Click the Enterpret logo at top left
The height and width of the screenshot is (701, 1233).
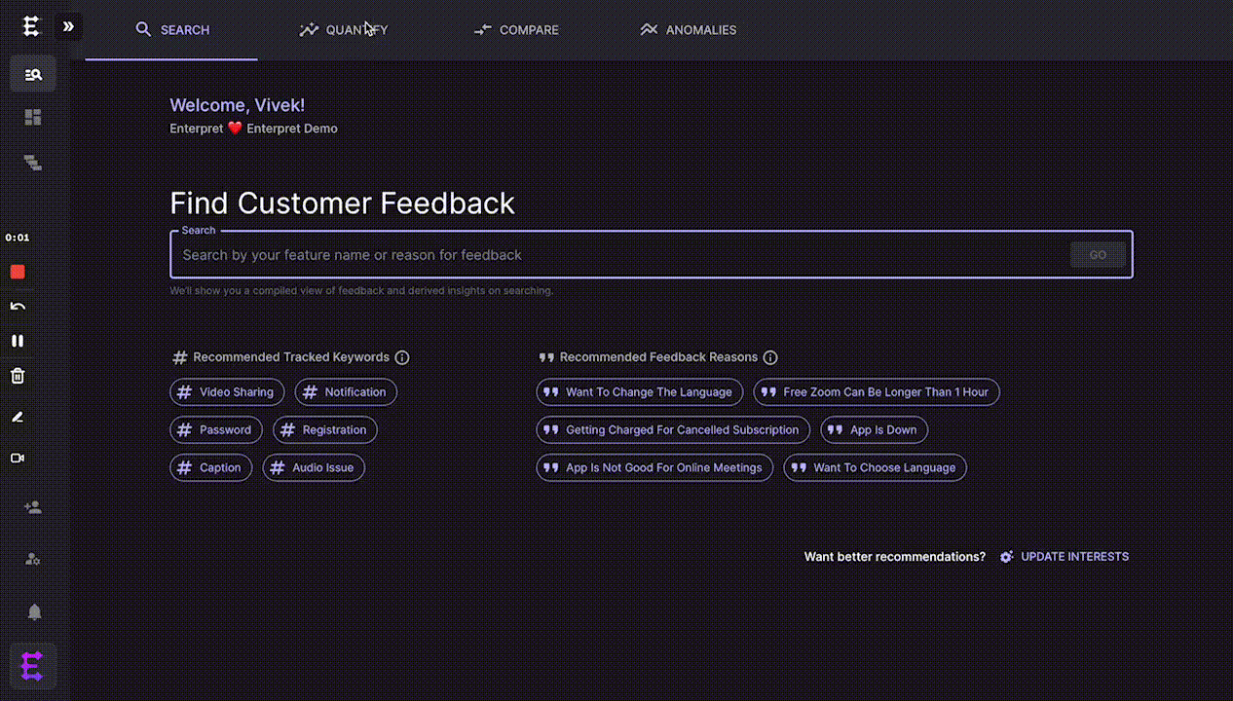click(31, 26)
